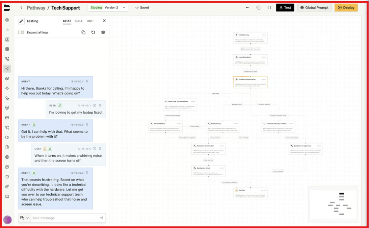The image size is (369, 228).
Task: Reset the test conversation with the refresh icon
Action: [x=93, y=33]
